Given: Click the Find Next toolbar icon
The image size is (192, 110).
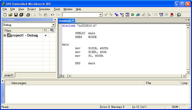Looking at the screenshot, I should 106,15.
